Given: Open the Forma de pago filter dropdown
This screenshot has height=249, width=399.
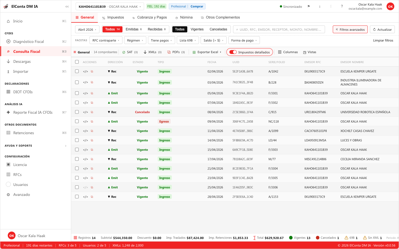Looking at the screenshot, I should [x=244, y=40].
